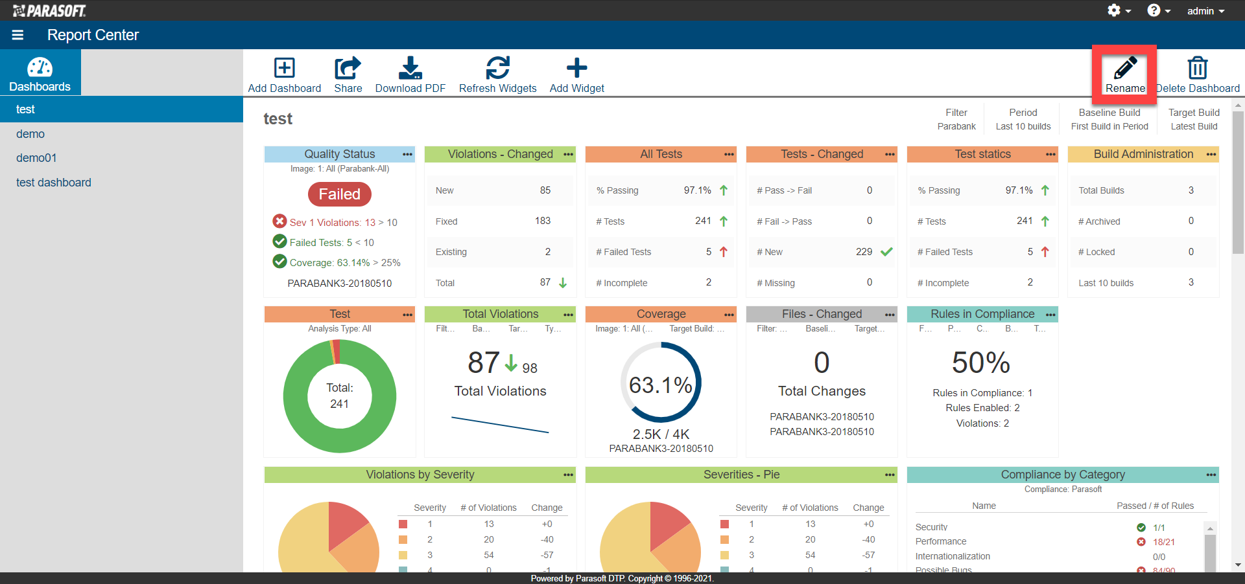Click the 50% Rules in Compliance value

[x=981, y=363]
